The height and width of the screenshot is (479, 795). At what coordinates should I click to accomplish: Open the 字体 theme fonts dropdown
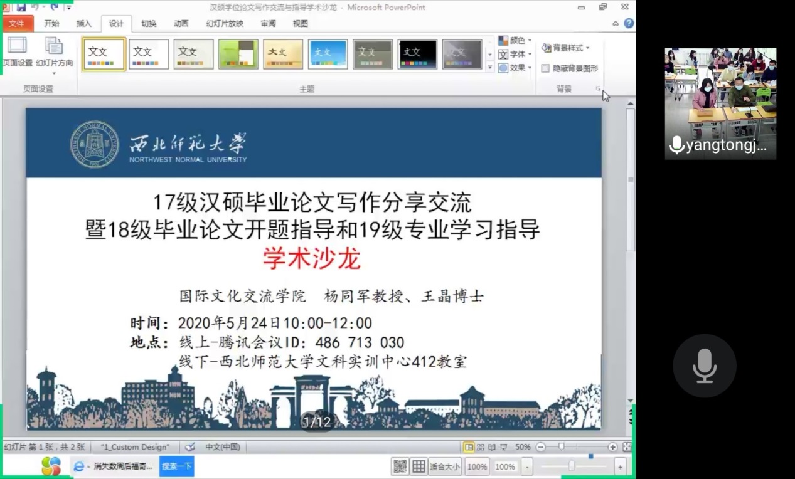[515, 54]
